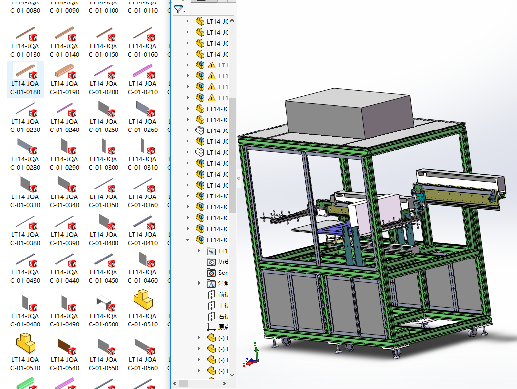517x389 pixels.
Task: Click the first yellow warning triangle icon
Action: point(212,65)
